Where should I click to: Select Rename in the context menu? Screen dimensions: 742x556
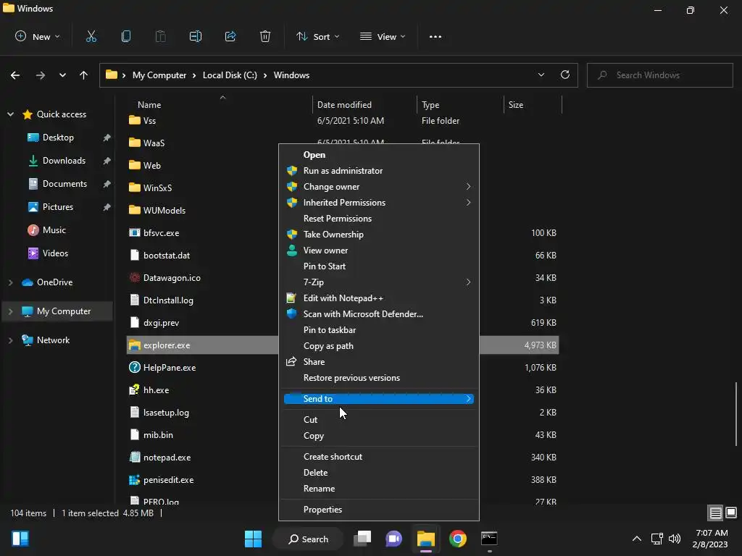378,489
